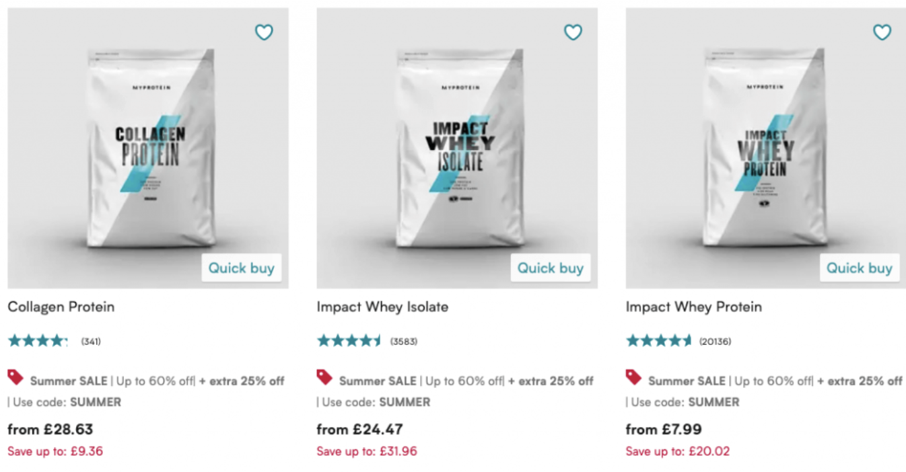The image size is (906, 472).
Task: Open Impact Whey Isolate title link
Action: pyautogui.click(x=382, y=307)
